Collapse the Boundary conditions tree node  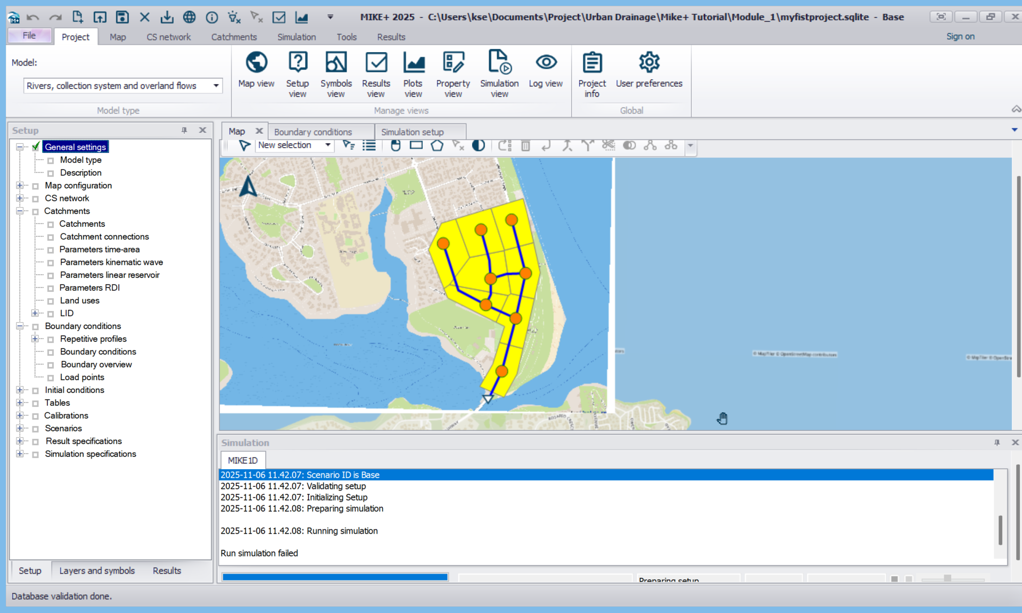(20, 326)
